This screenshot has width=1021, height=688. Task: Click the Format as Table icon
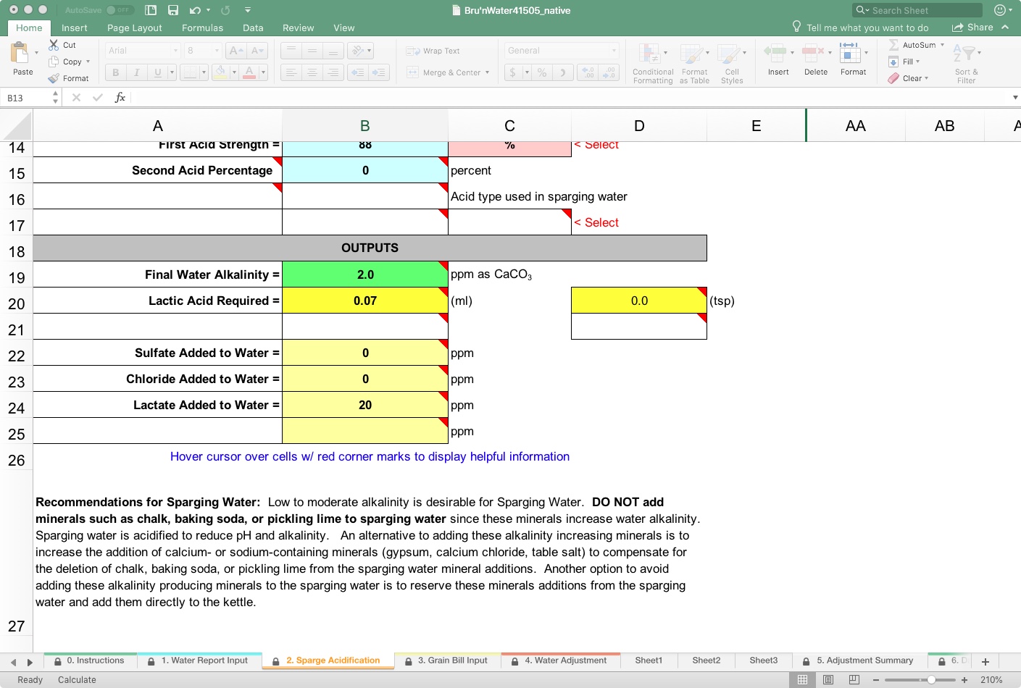[691, 54]
